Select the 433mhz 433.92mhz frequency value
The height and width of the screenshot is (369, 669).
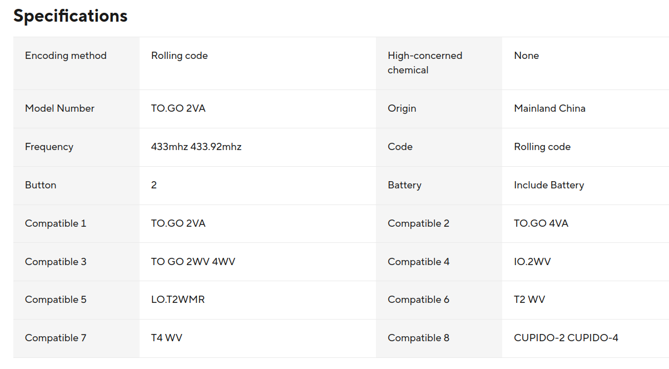coord(196,147)
